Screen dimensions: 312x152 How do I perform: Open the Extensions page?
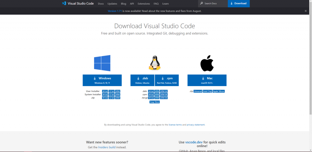[144, 4]
